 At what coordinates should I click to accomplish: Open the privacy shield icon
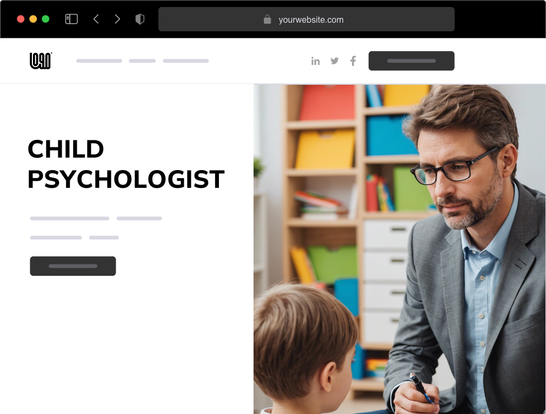[x=139, y=19]
